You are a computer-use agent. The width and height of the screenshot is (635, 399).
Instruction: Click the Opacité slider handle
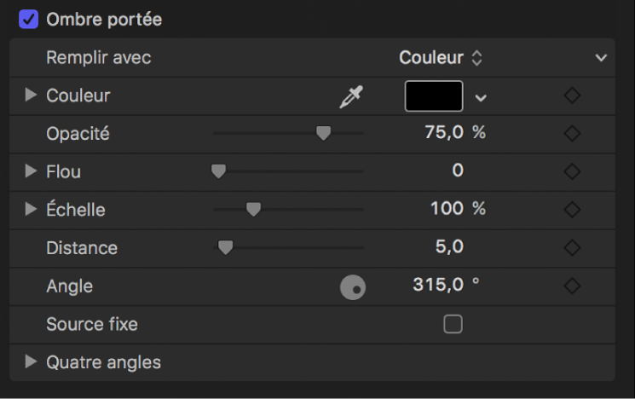[323, 133]
